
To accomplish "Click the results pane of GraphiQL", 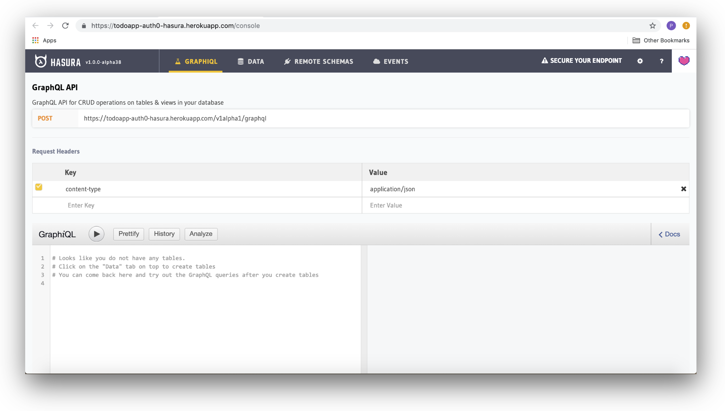I will pos(528,309).
